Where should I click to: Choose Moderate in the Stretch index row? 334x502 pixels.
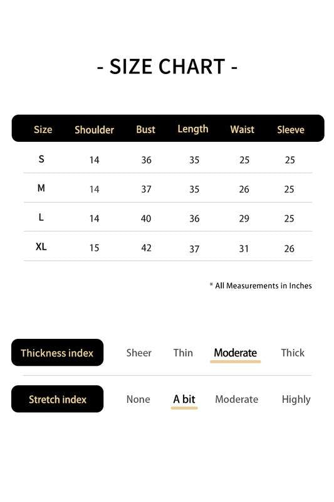236,399
